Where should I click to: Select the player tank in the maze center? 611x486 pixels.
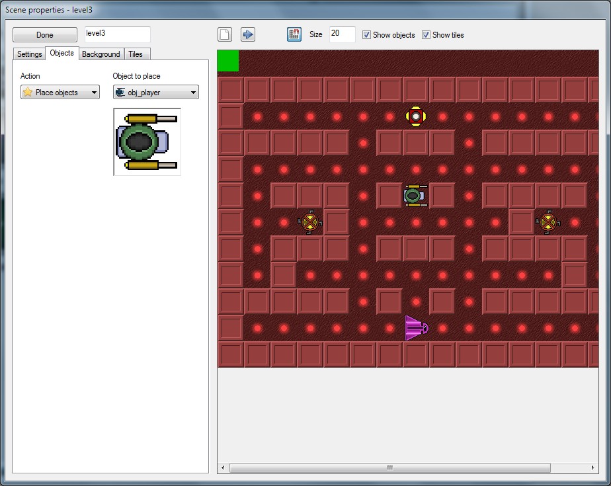click(x=415, y=195)
